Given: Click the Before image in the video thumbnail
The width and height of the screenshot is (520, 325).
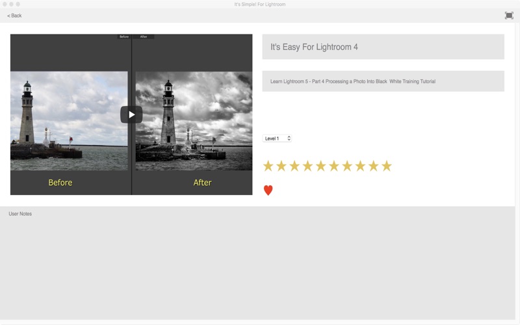Looking at the screenshot, I should tap(69, 121).
